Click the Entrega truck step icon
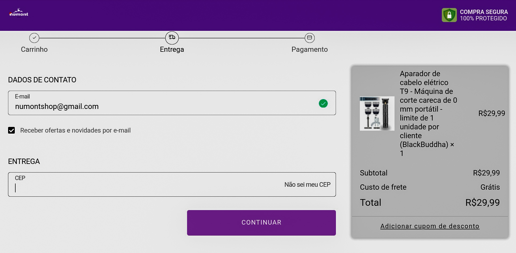Image resolution: width=516 pixels, height=253 pixels. (x=172, y=38)
